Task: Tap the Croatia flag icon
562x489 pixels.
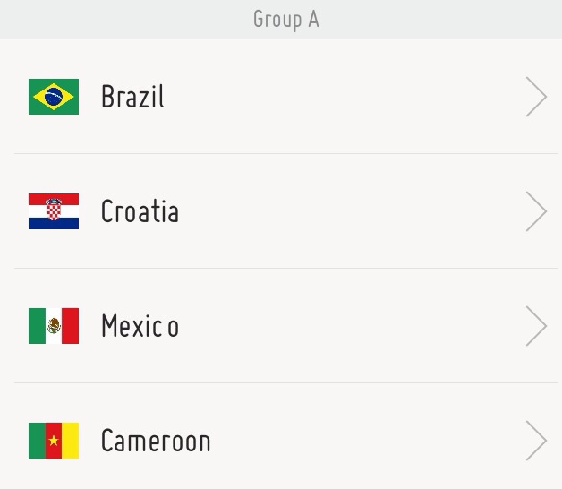Action: click(x=54, y=211)
